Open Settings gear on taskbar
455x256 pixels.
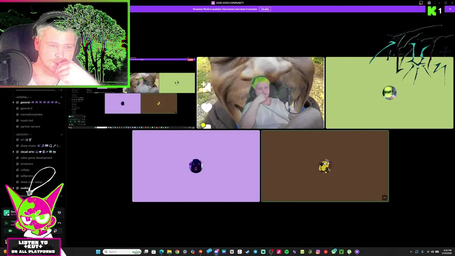click(185, 252)
